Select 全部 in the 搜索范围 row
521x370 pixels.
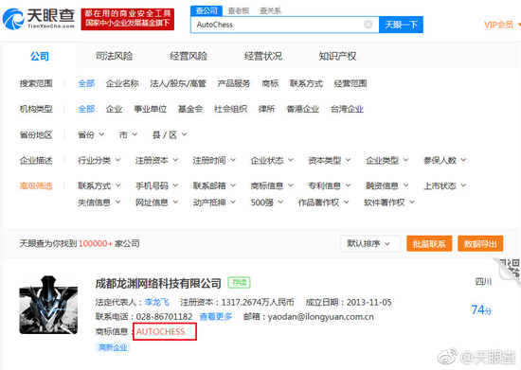pos(86,83)
